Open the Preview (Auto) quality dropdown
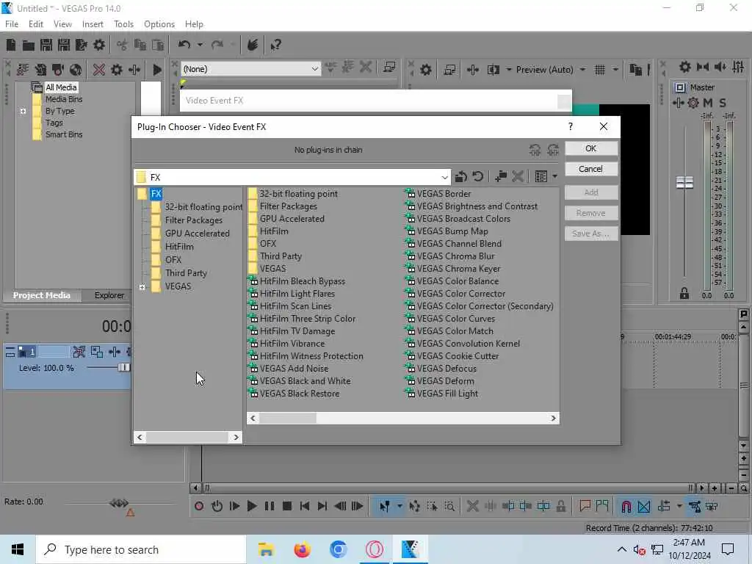The width and height of the screenshot is (752, 564). pyautogui.click(x=582, y=70)
